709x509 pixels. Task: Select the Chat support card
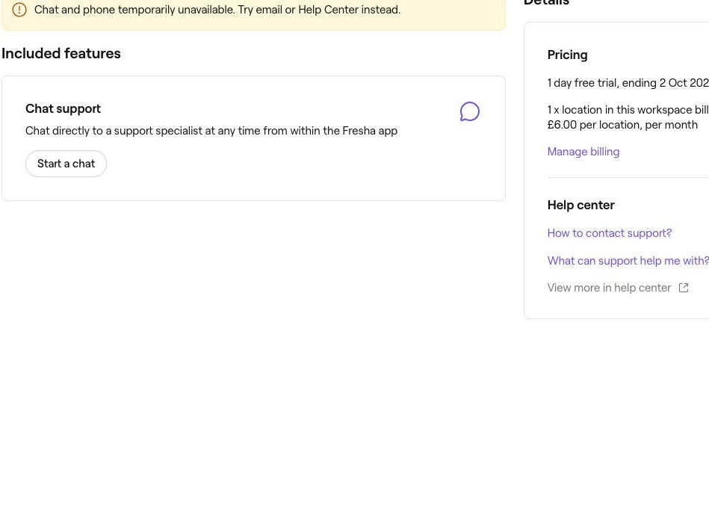254,138
